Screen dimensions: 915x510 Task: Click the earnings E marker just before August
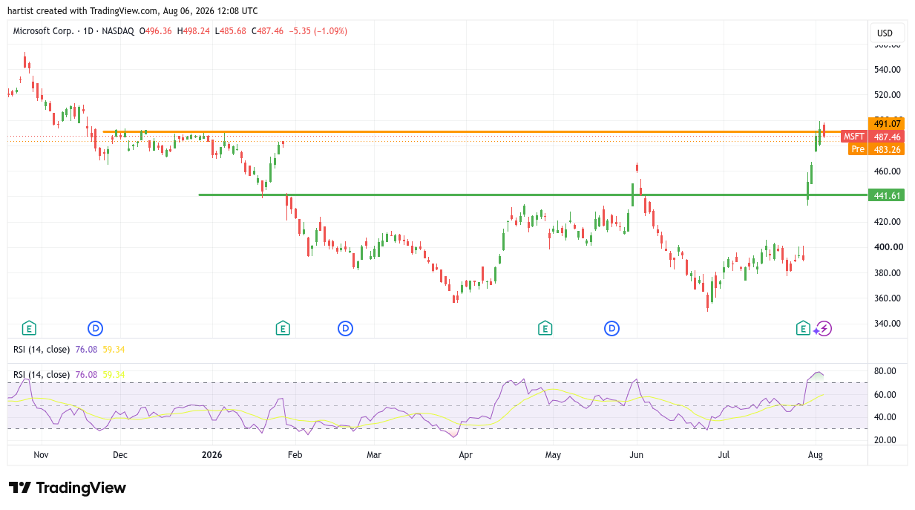point(802,328)
